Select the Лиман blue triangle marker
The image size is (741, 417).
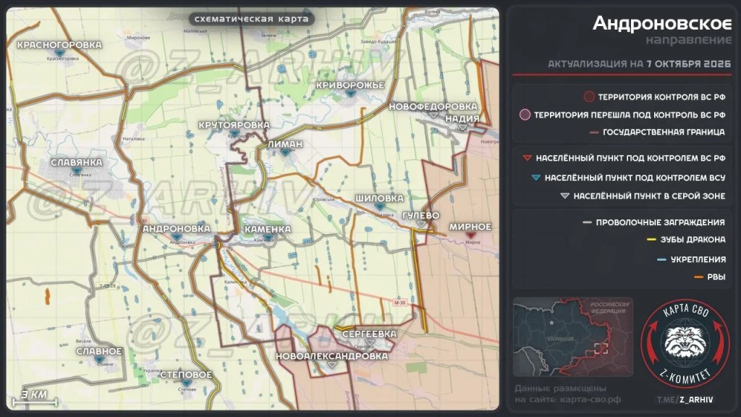[285, 152]
